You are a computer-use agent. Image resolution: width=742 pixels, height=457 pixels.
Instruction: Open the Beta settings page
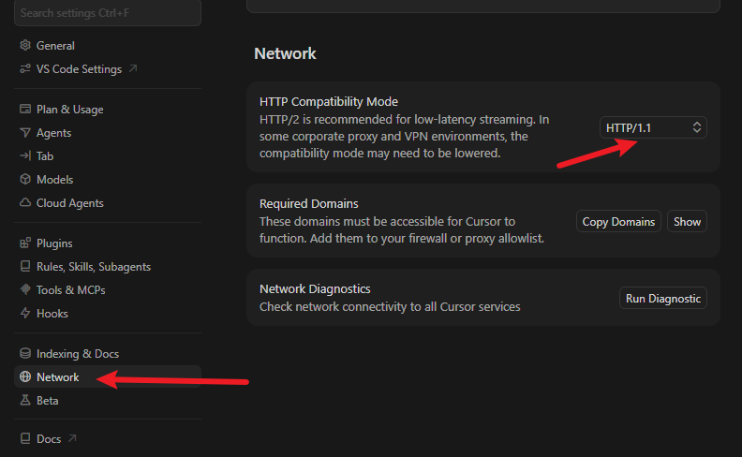108,400
